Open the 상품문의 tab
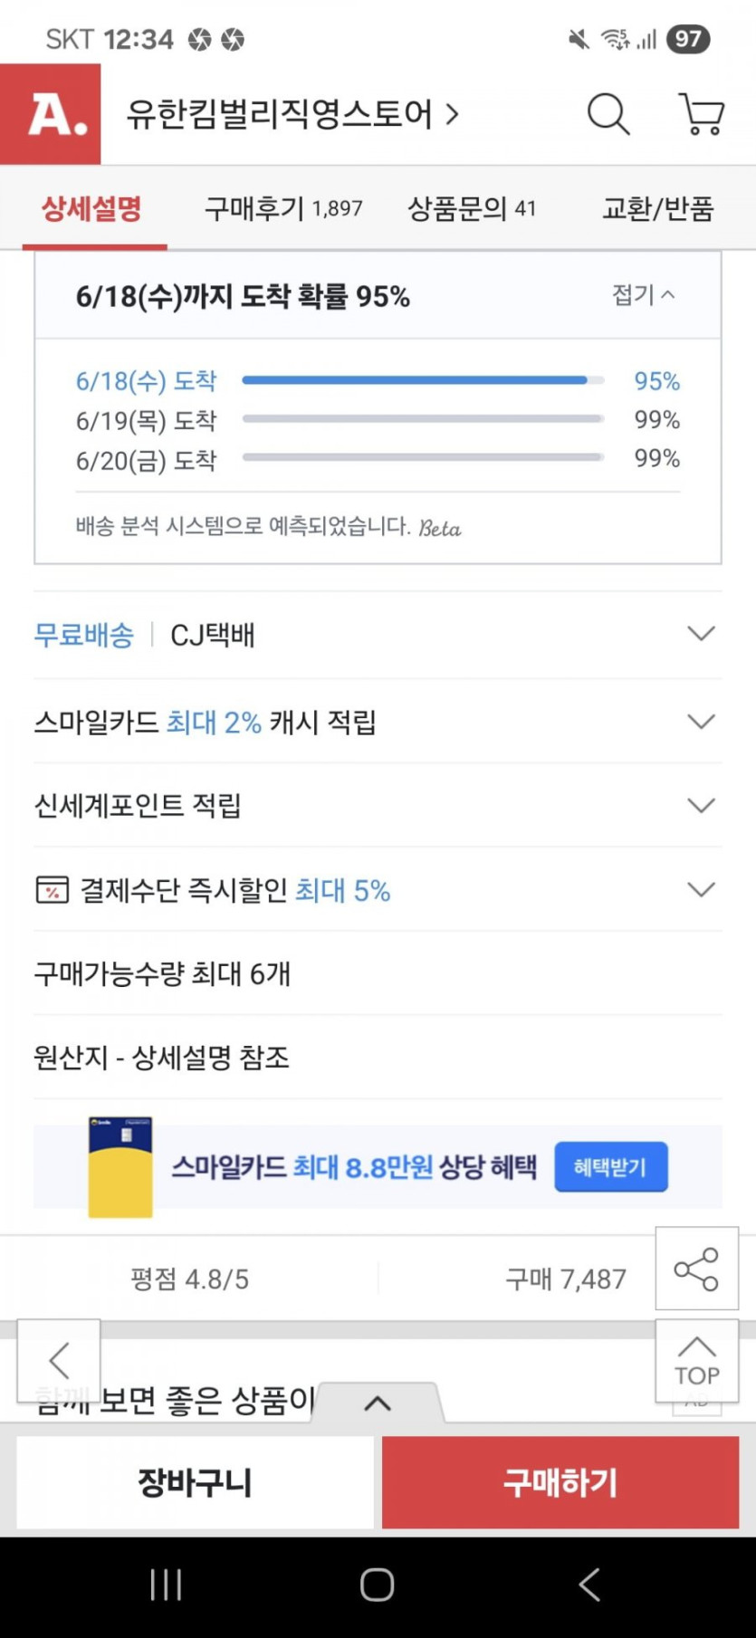Image resolution: width=756 pixels, height=1638 pixels. (x=472, y=209)
